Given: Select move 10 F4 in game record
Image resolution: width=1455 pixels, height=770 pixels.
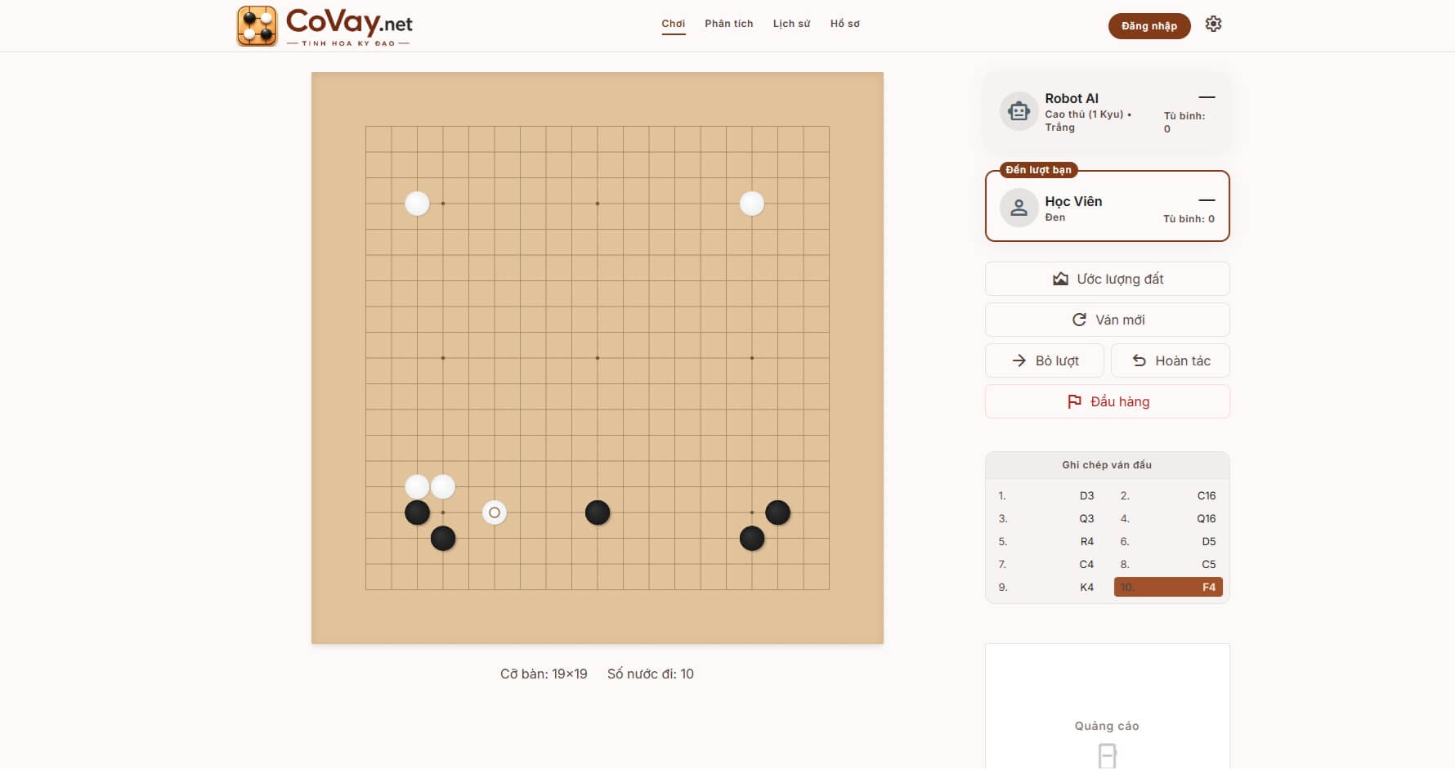Looking at the screenshot, I should tap(1168, 587).
